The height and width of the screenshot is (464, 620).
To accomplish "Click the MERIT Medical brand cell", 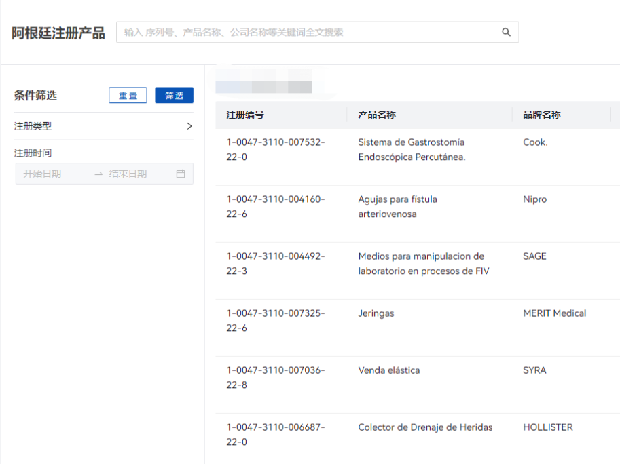I will click(554, 313).
